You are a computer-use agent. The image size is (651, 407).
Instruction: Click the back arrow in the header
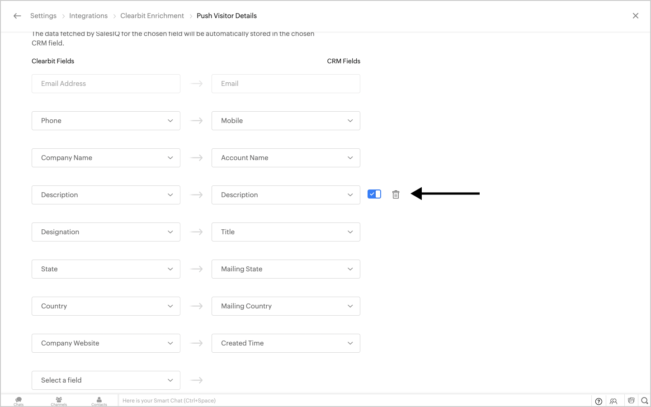[x=17, y=16]
